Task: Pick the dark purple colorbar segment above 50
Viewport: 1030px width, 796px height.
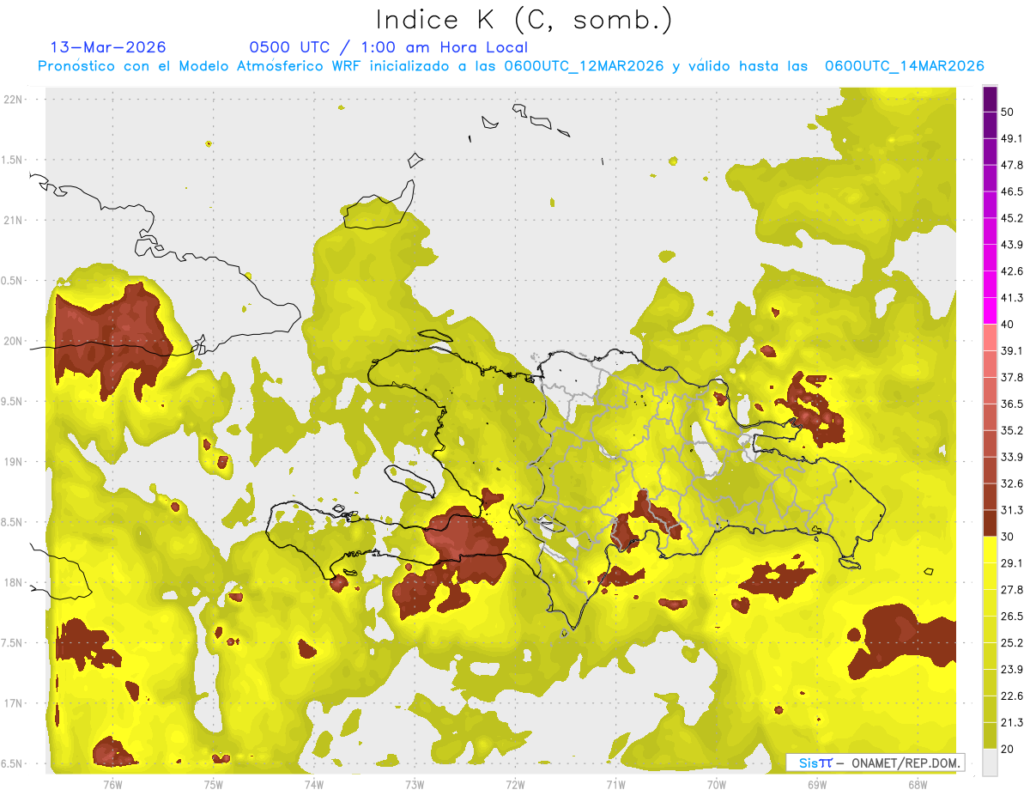Action: click(x=990, y=99)
